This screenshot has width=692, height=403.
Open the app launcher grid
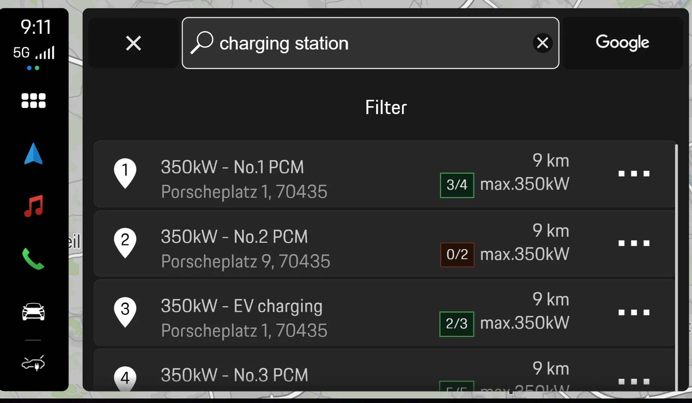click(33, 100)
